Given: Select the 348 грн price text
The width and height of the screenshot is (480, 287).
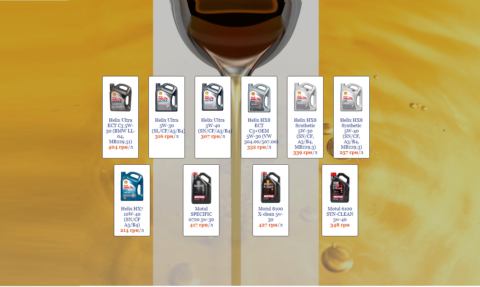Looking at the screenshot, I should 340,225.
